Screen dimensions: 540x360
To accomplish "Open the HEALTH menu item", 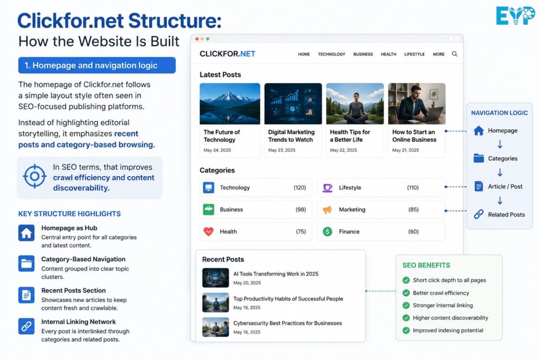I will click(389, 54).
